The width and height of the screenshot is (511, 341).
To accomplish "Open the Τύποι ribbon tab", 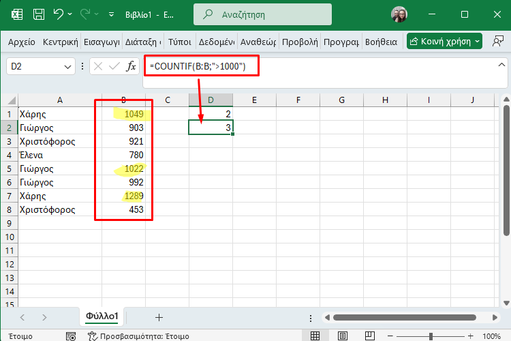I will [x=179, y=42].
